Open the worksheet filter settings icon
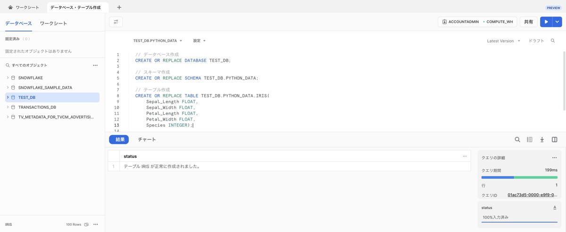 [x=116, y=22]
